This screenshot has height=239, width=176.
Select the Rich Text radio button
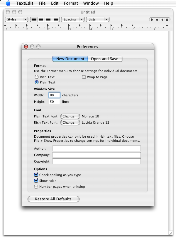(37, 77)
